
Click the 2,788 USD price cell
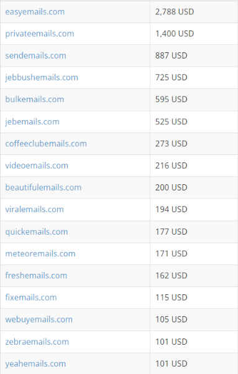click(x=194, y=12)
